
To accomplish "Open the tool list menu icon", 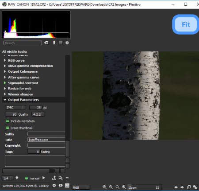I will click(61, 43).
